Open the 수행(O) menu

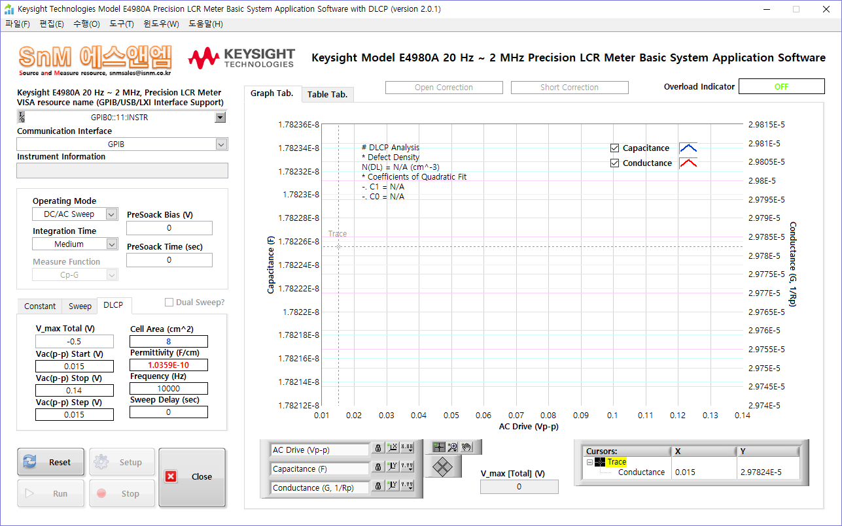pos(86,24)
